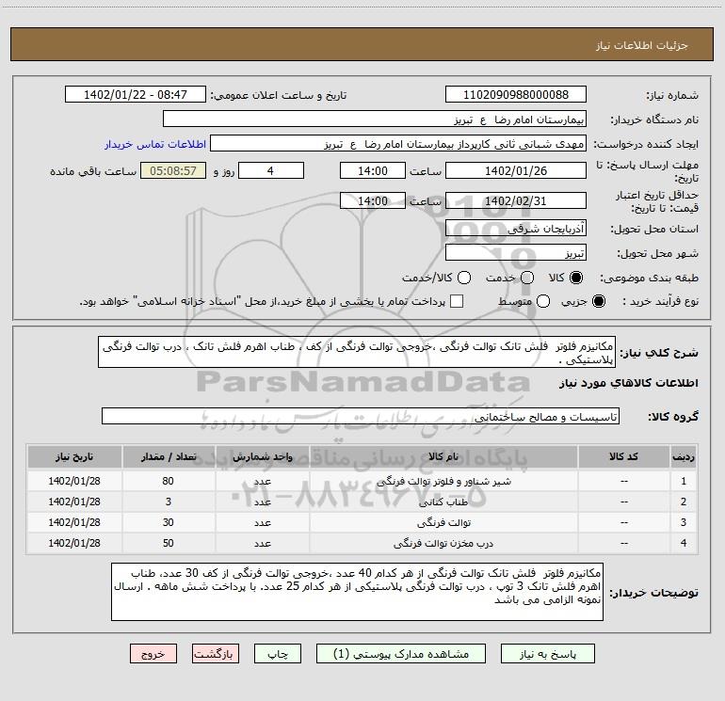
Task: Click the نام کالا column header
Action: tap(443, 457)
